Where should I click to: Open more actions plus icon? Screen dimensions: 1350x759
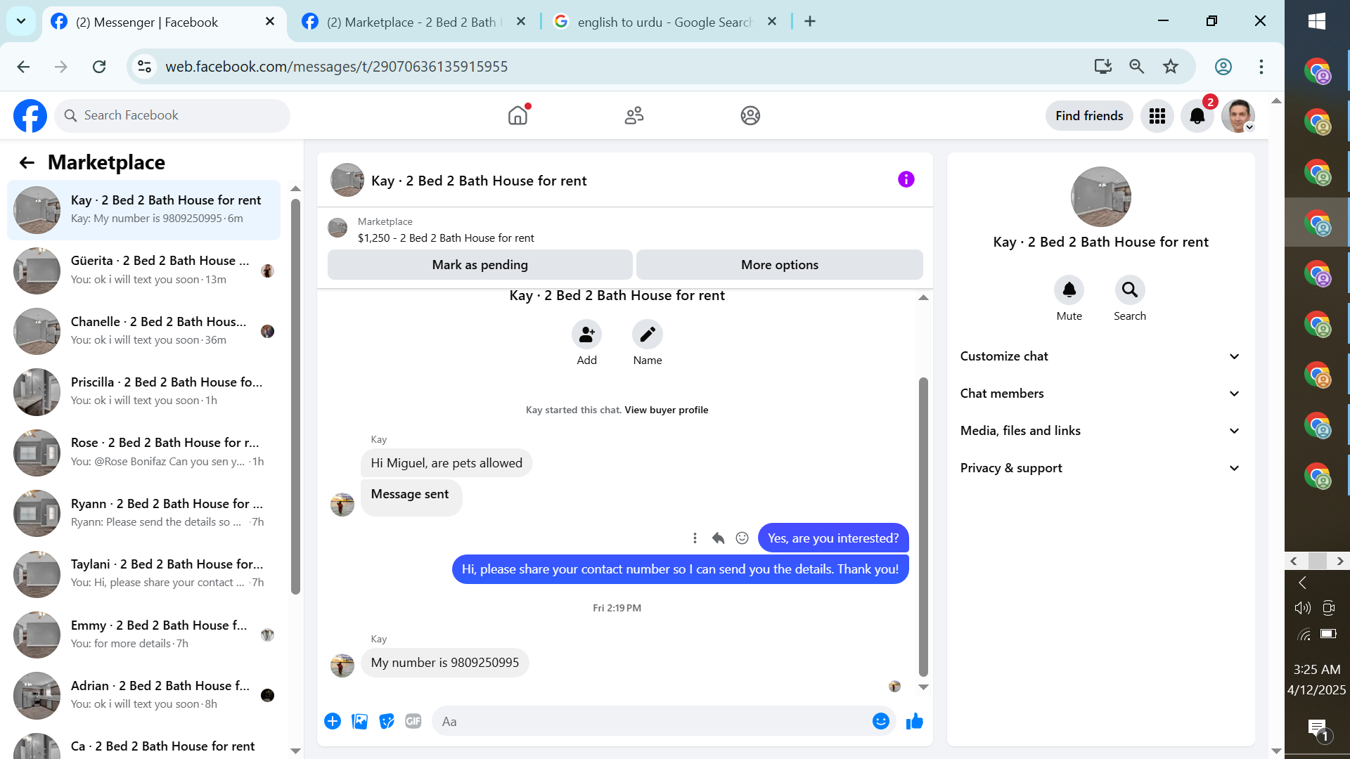pyautogui.click(x=333, y=721)
